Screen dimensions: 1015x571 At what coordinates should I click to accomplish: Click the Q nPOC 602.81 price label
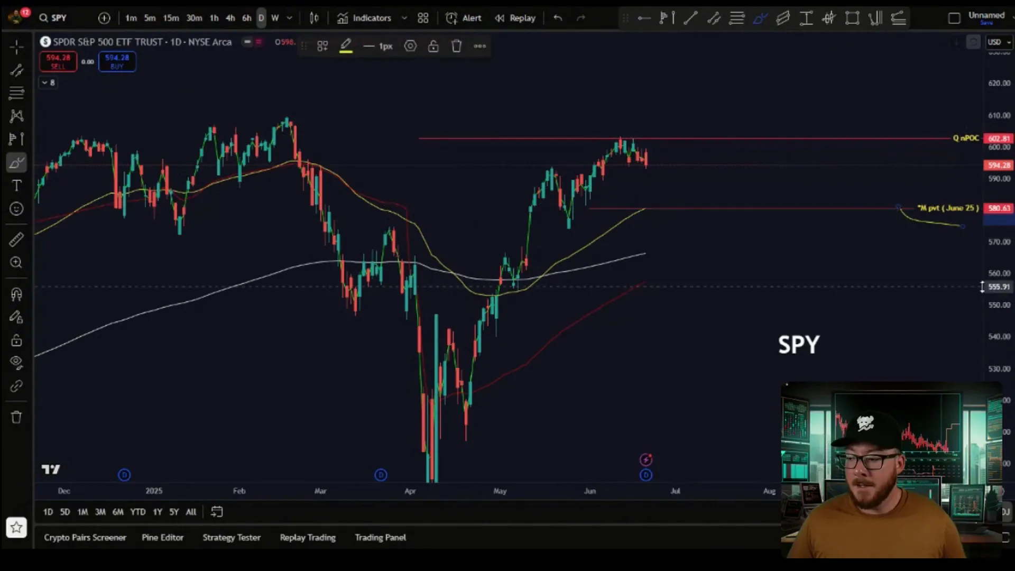(x=999, y=139)
